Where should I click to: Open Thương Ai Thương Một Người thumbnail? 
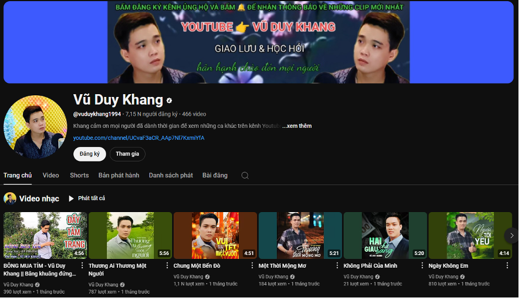tap(130, 236)
